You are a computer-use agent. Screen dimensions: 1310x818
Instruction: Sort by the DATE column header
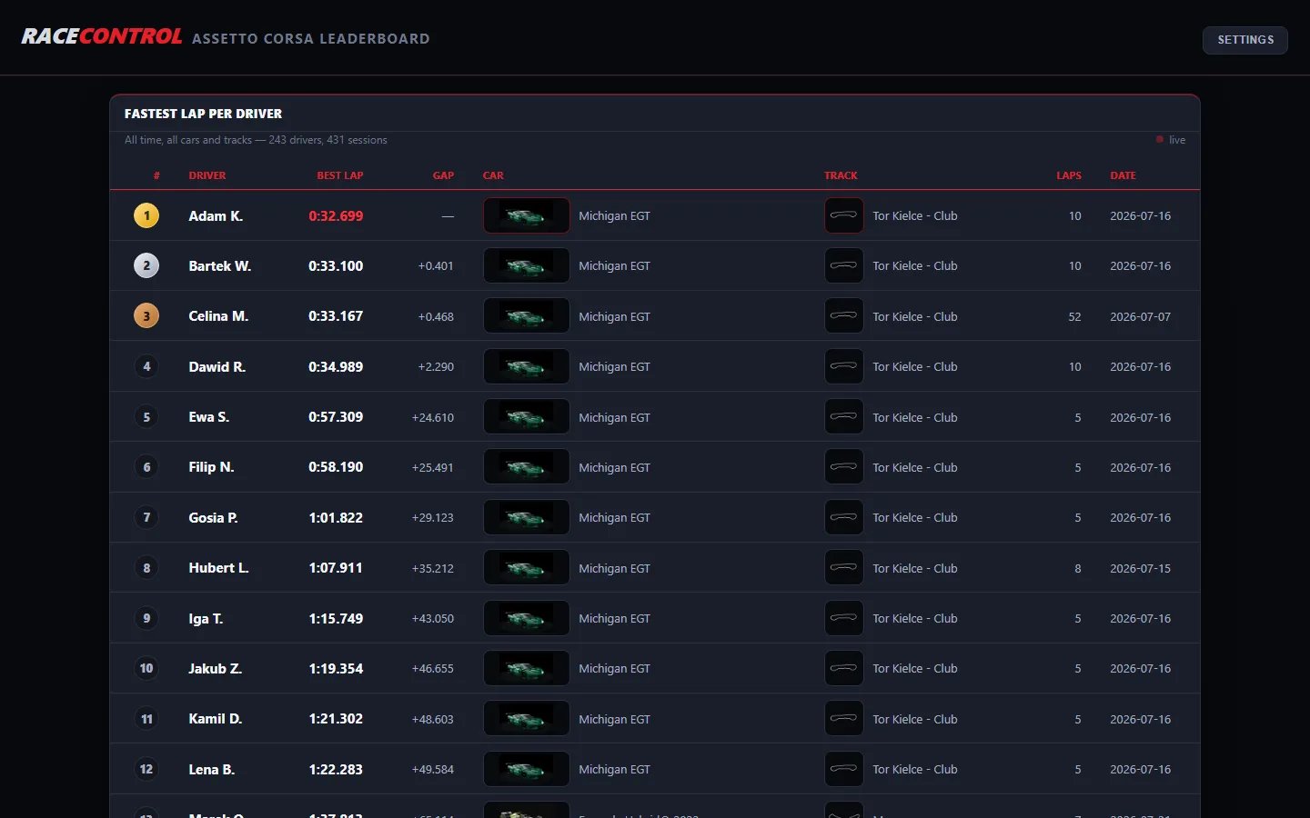click(x=1123, y=175)
